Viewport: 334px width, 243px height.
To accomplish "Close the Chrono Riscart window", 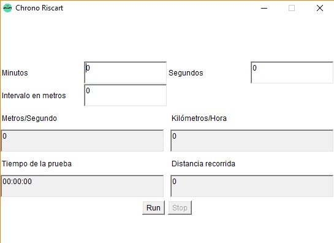I will (x=320, y=8).
